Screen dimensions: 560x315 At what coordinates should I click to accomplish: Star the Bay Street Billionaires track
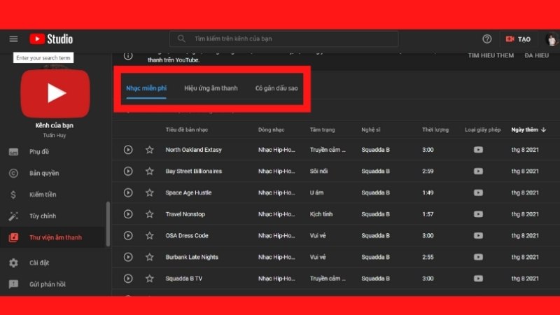150,171
